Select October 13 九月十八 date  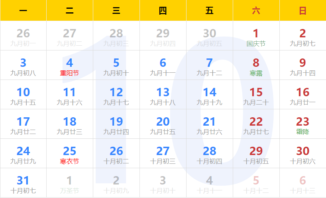pyautogui.click(x=163, y=95)
